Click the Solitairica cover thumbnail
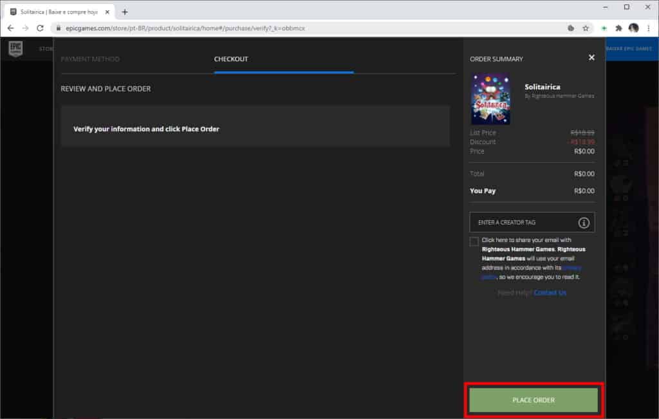Image resolution: width=659 pixels, height=419 pixels. tap(490, 98)
